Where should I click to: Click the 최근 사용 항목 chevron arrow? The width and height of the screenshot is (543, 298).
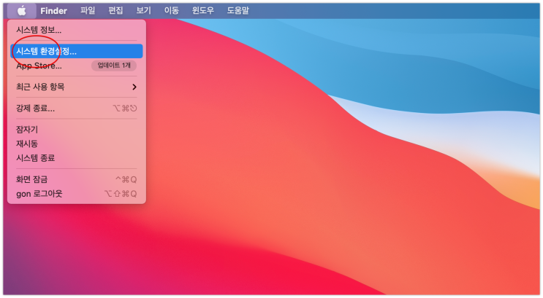coord(134,87)
